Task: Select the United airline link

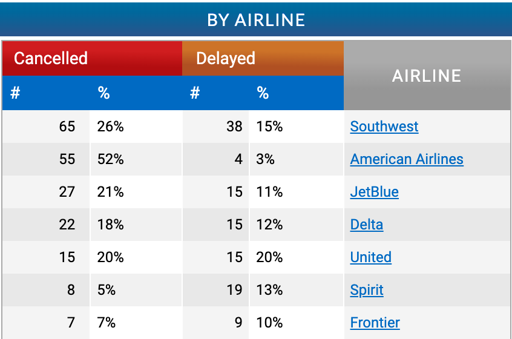Action: point(370,257)
